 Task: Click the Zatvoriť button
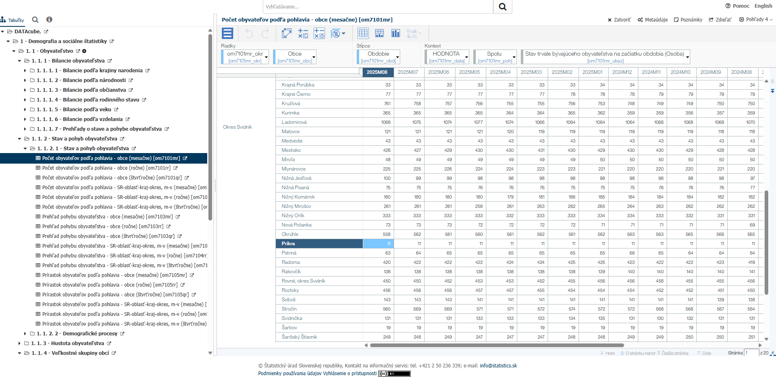pos(619,19)
